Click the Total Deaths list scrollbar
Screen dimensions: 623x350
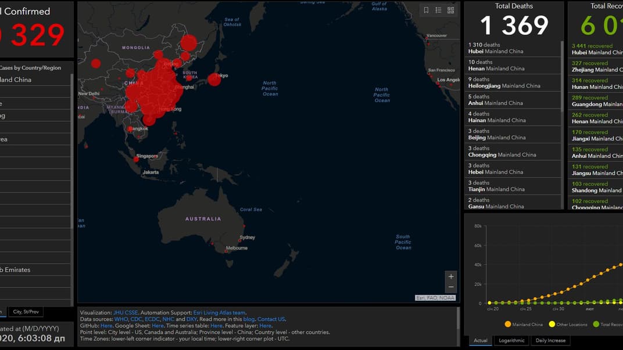[562, 75]
